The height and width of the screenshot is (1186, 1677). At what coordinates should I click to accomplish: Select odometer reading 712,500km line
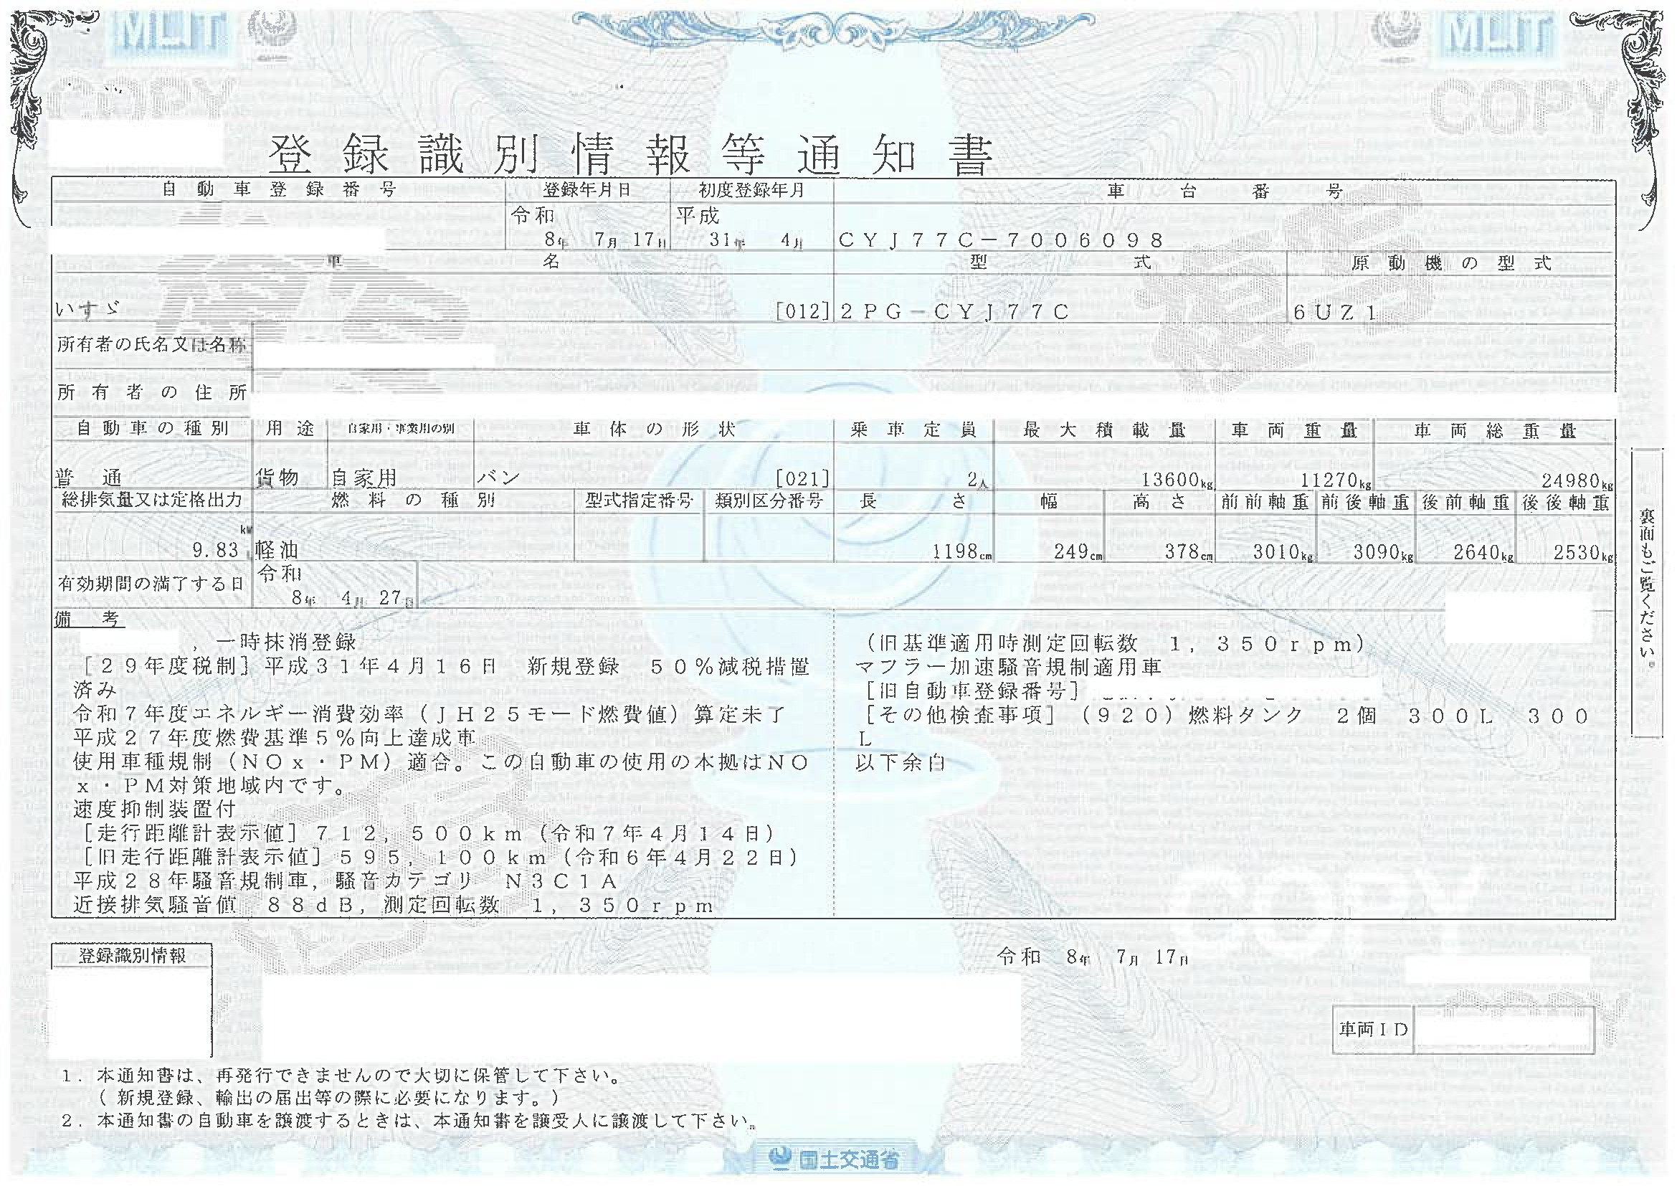point(429,833)
